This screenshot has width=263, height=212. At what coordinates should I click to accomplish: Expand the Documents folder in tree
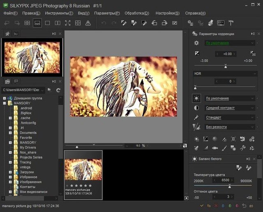10,133
